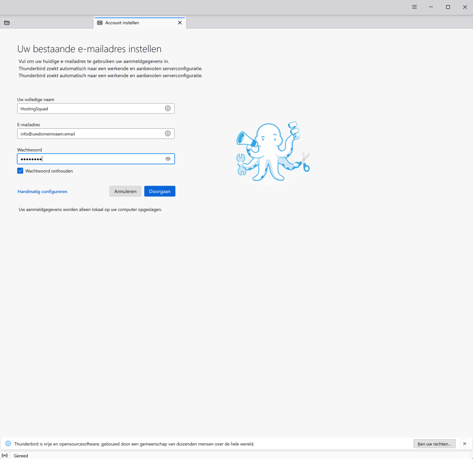Click the info icon in notification bar
The height and width of the screenshot is (459, 473).
[8, 444]
